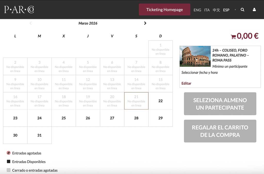Switch language to ENG
264x174 pixels.
197,10
